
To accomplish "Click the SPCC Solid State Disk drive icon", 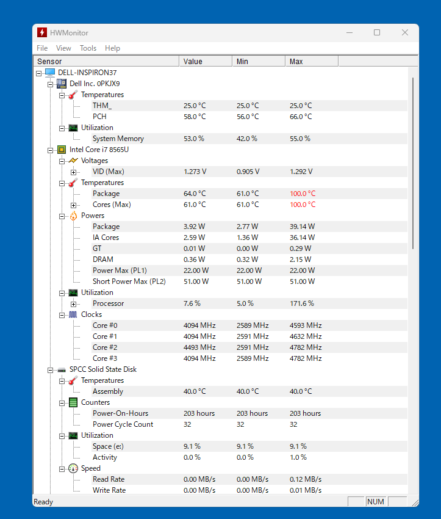I will coord(62,370).
